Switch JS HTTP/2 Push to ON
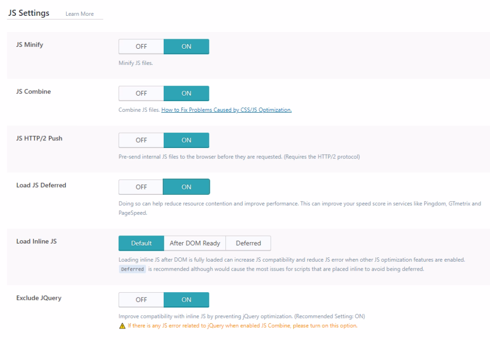Viewport: 490px width, 340px height. 186,140
